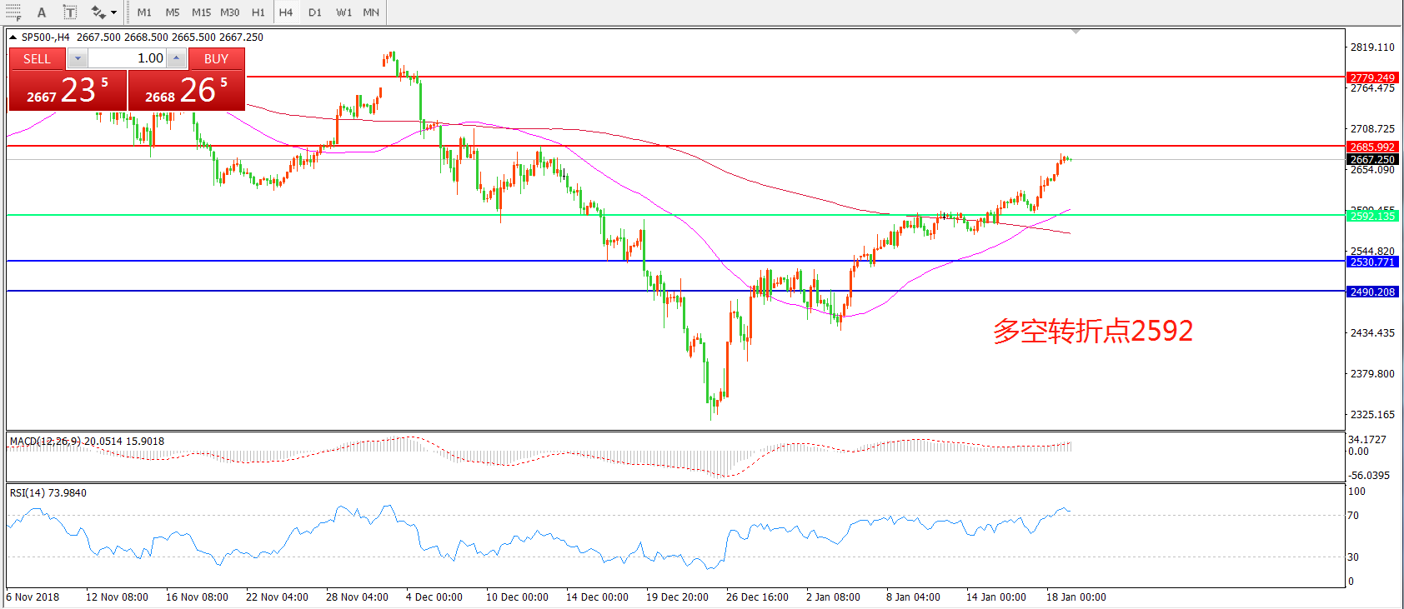The height and width of the screenshot is (609, 1404).
Task: Collapse the one-click trading panel triangle
Action: coord(13,37)
